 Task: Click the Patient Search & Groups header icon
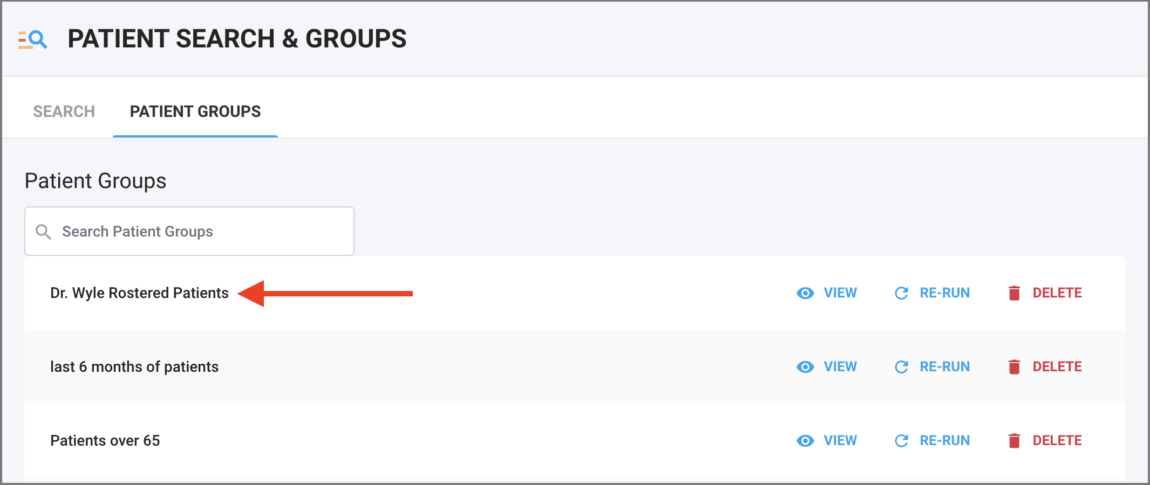click(x=32, y=40)
